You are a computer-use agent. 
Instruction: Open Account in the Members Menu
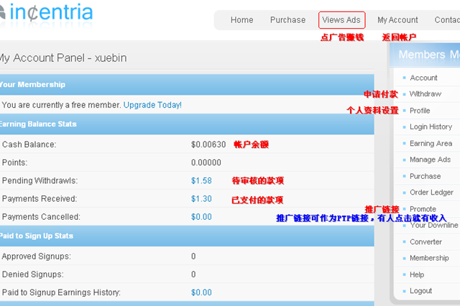point(423,78)
